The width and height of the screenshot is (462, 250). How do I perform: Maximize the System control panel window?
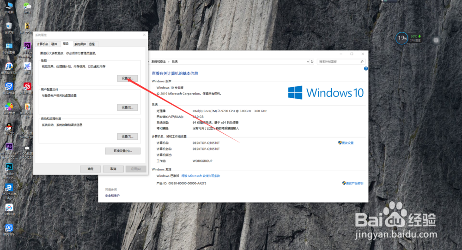[352, 54]
